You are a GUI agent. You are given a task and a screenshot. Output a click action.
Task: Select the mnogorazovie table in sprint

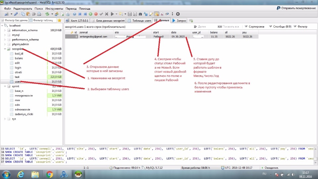point(24,95)
